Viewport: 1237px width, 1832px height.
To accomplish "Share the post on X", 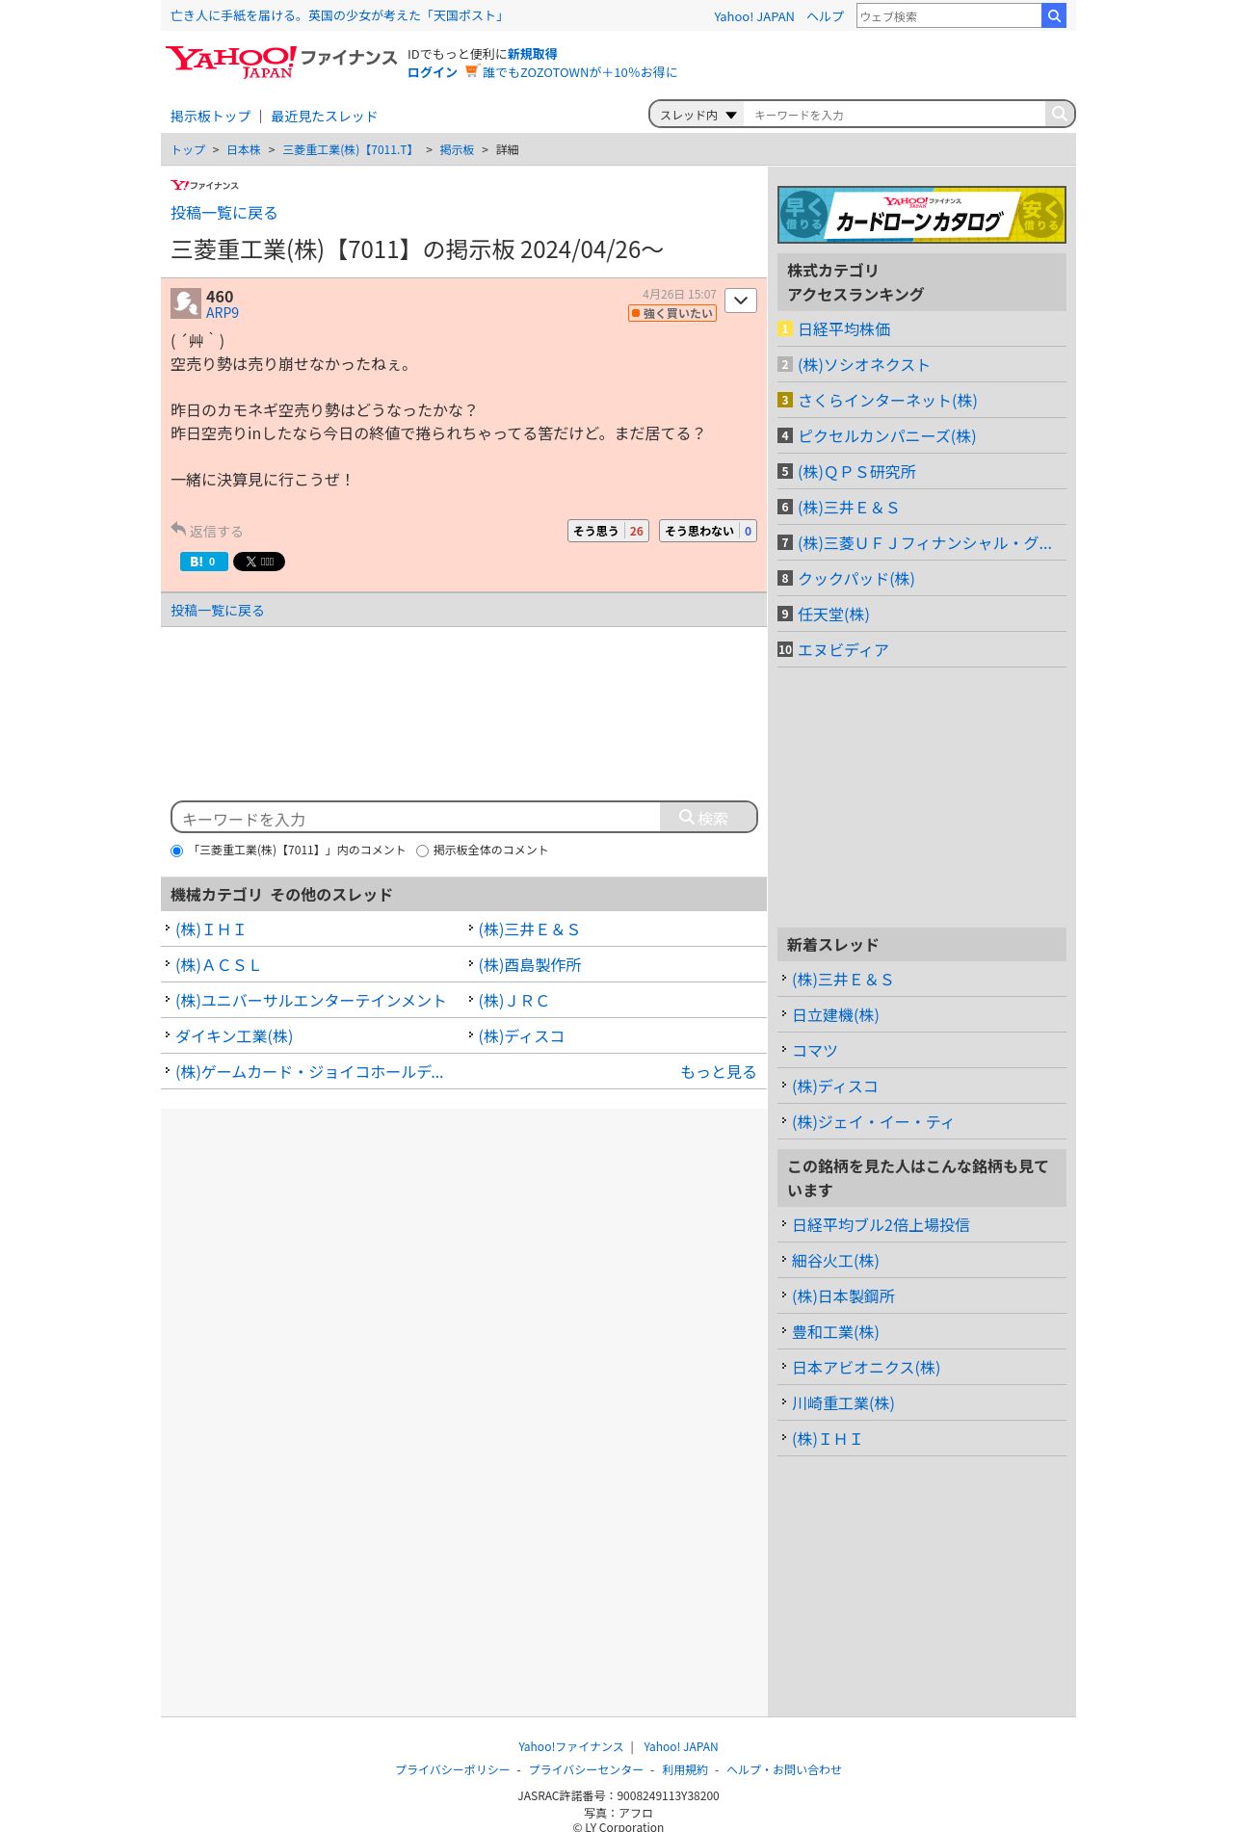I will (259, 562).
